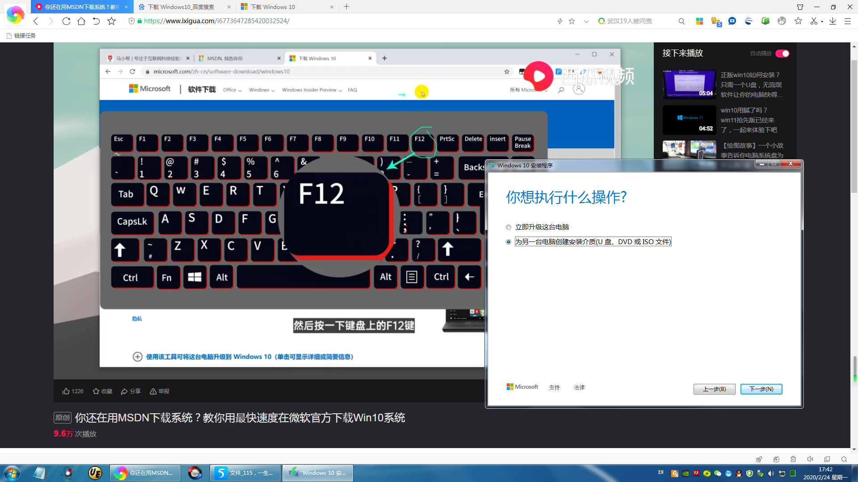Go to the browser home page

click(x=81, y=21)
